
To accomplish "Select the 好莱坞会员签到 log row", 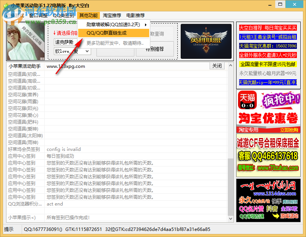I will point(117,149).
